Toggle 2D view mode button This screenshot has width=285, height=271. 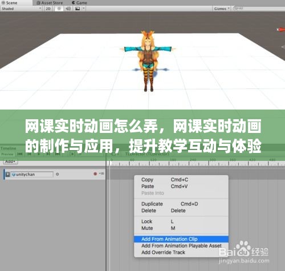[x=48, y=9]
